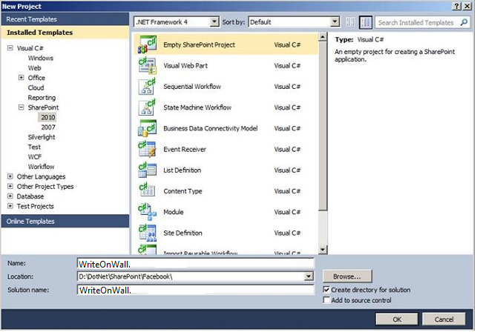Click the dialog help question mark button
Viewport: 477px width, 332px height.
coord(457,6)
